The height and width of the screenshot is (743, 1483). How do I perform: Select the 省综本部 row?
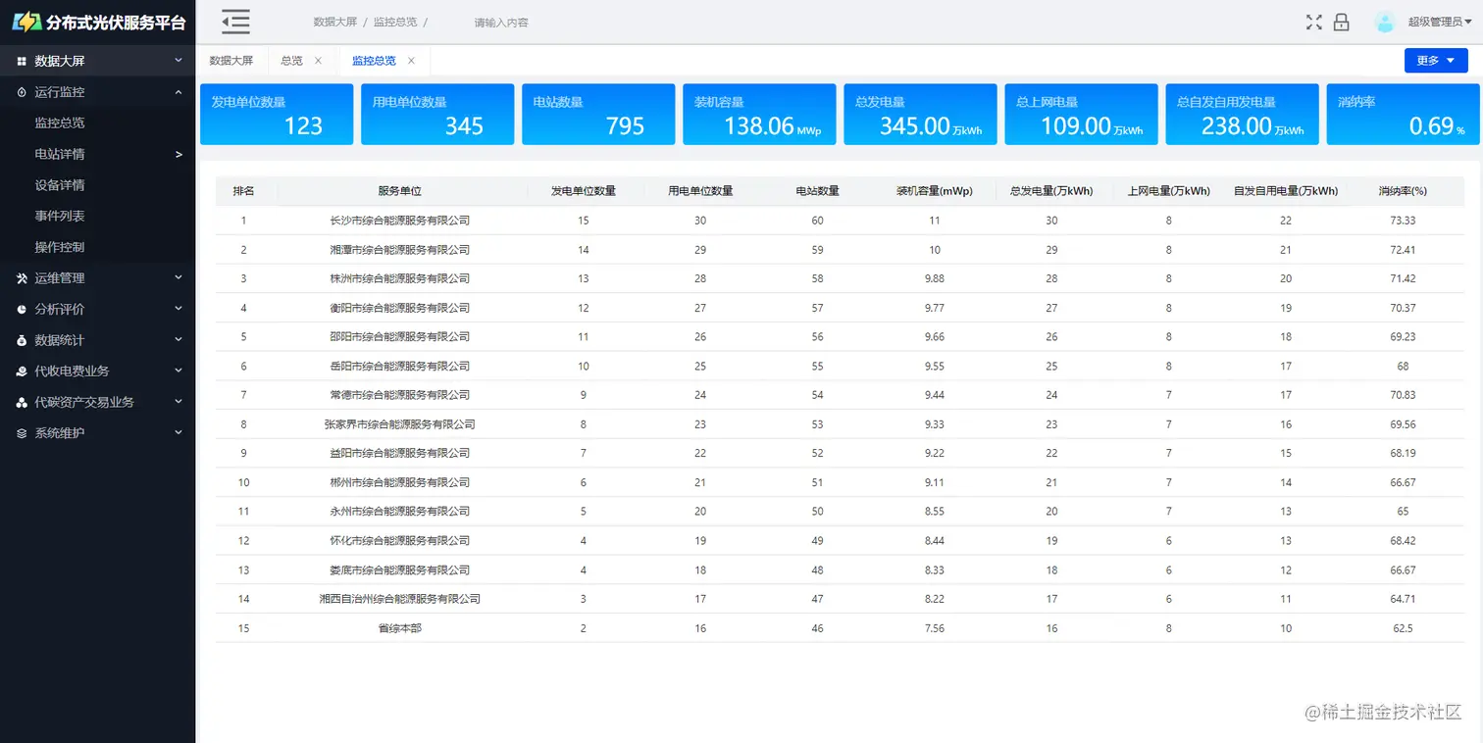tap(840, 628)
